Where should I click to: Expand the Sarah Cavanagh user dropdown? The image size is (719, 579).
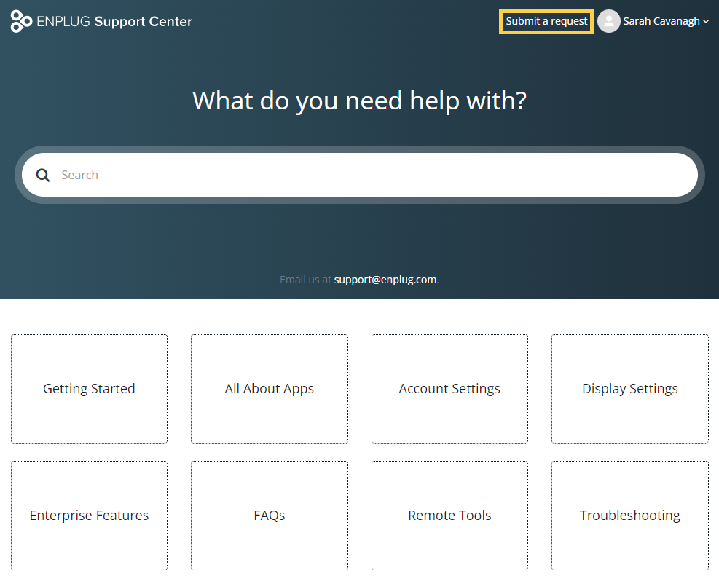pyautogui.click(x=666, y=22)
